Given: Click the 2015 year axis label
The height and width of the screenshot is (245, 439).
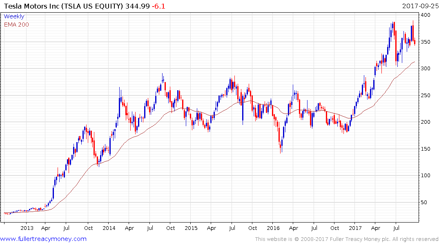Looking at the screenshot, I should point(191,228).
